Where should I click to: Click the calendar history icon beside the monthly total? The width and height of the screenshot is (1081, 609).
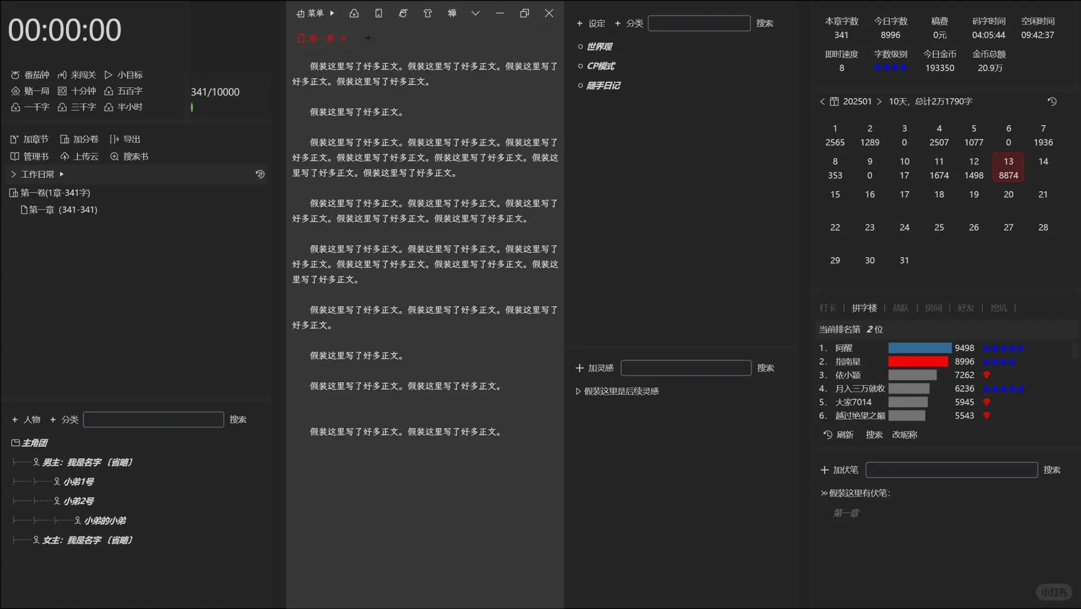[1052, 101]
